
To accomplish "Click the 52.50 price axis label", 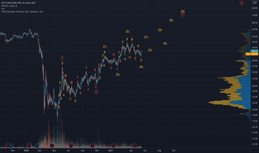I will pyautogui.click(x=255, y=42).
